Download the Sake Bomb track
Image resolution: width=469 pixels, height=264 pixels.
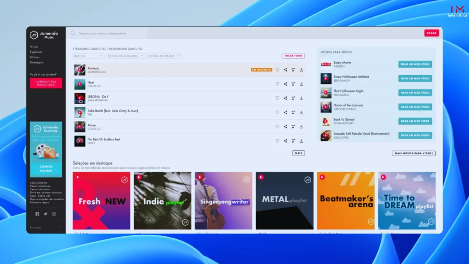[301, 113]
